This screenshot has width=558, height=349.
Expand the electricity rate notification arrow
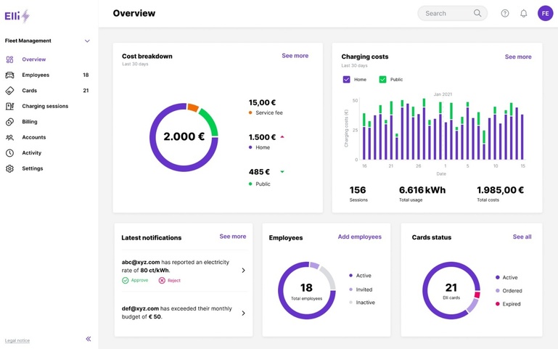(x=243, y=271)
